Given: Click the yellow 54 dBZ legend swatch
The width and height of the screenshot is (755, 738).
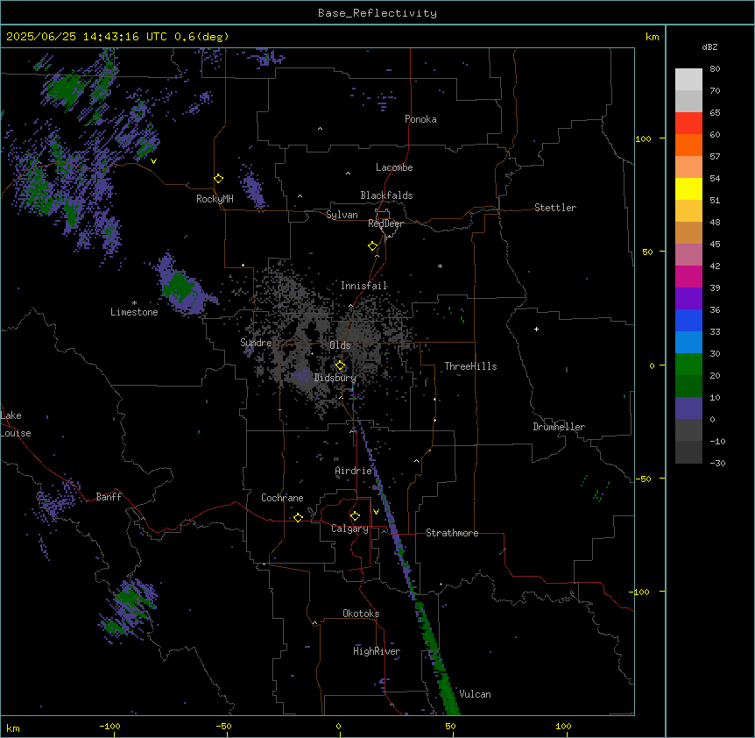Looking at the screenshot, I should 688,188.
